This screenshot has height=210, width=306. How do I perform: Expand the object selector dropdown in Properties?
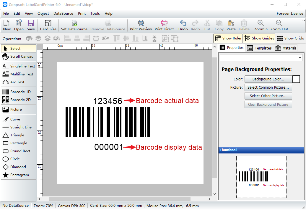coord(300,58)
